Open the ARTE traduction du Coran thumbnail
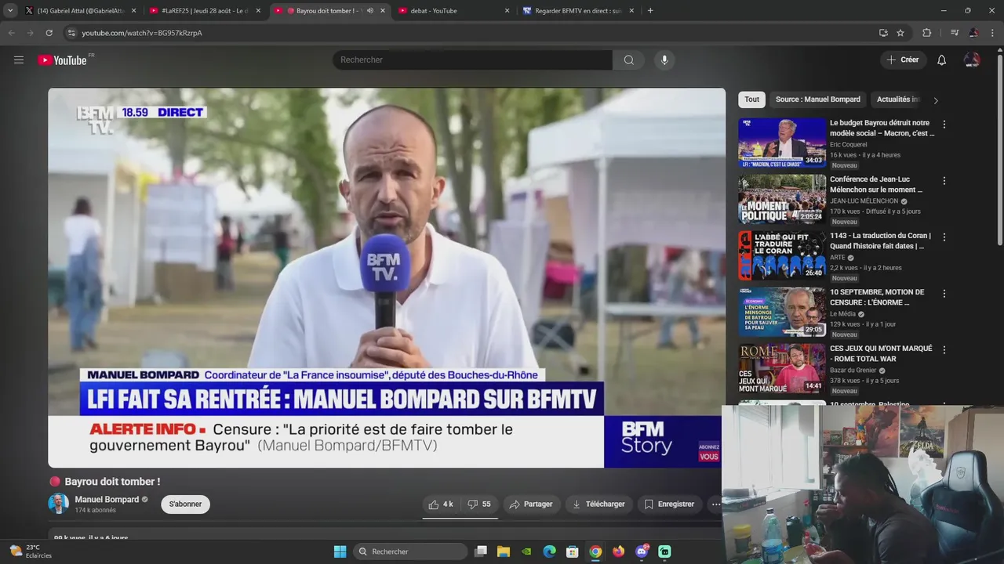The width and height of the screenshot is (1004, 564). pos(782,255)
